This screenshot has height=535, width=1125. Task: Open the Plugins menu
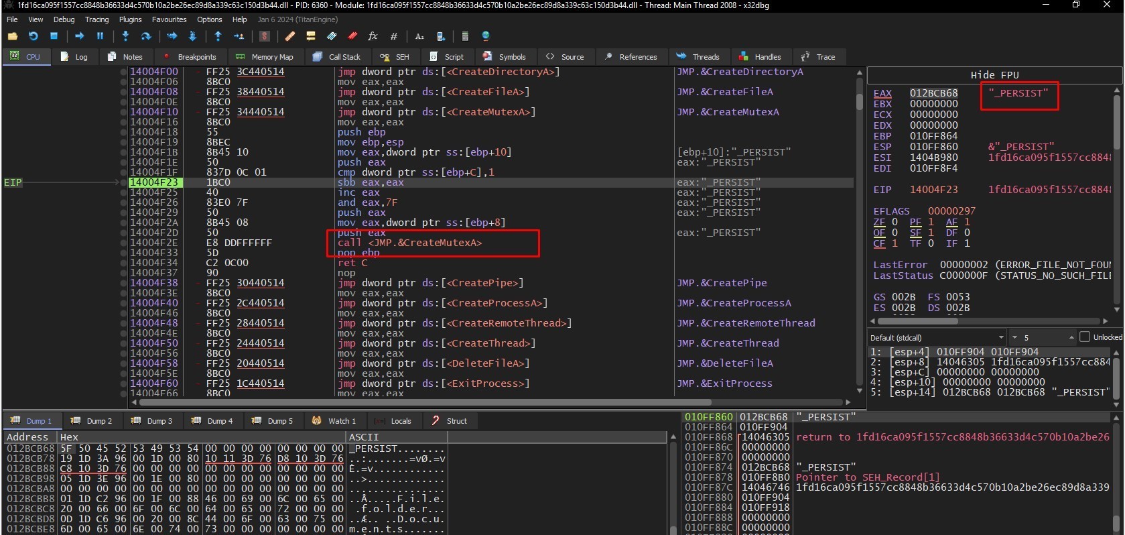coord(130,19)
